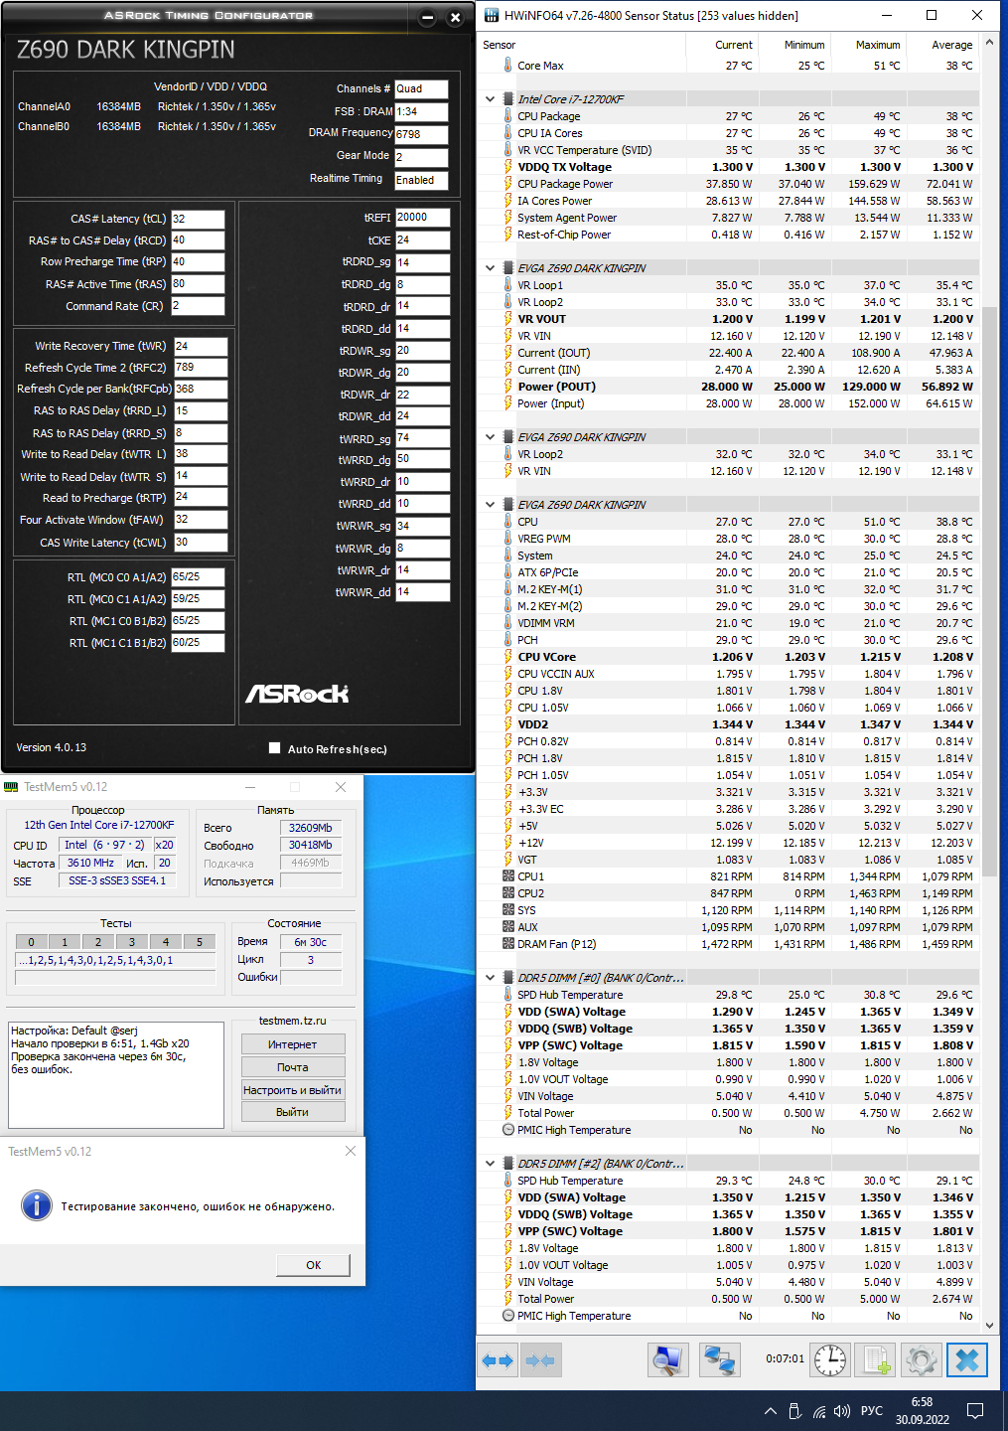Click thermometer icon beside CPU Package
Viewport: 1008px width, 1431px height.
point(508,116)
